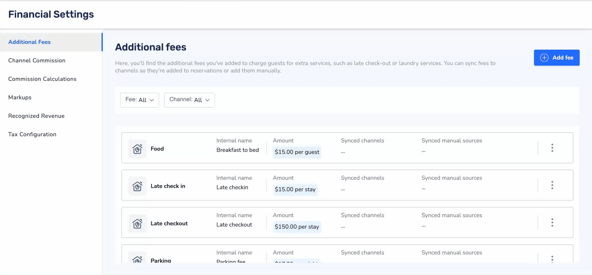Open the three-dot menu for Food fee
This screenshot has width=592, height=275.
(552, 148)
